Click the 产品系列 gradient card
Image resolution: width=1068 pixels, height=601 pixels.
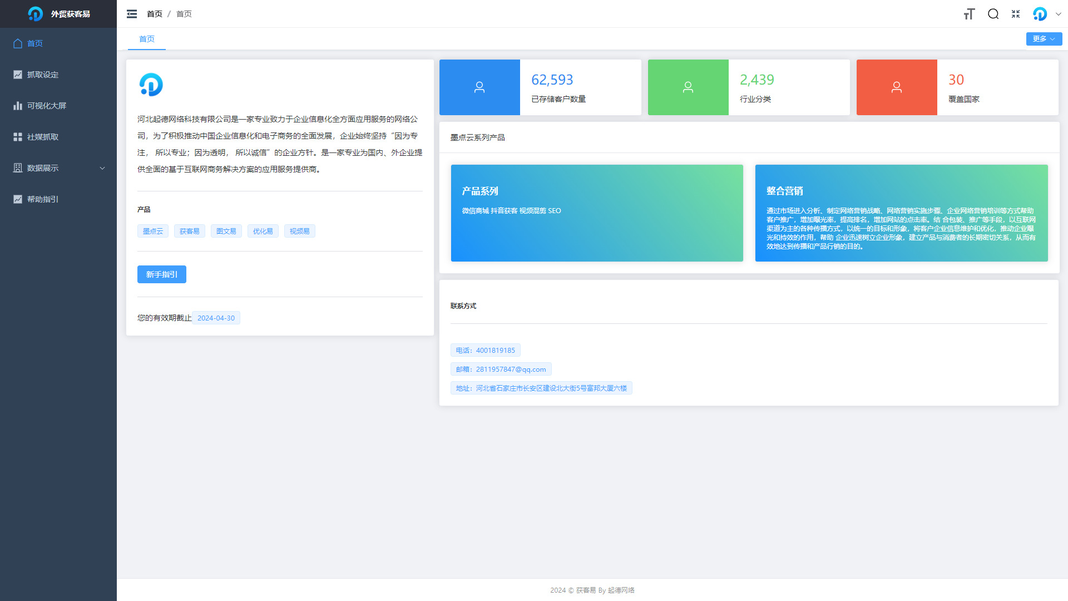pyautogui.click(x=597, y=213)
